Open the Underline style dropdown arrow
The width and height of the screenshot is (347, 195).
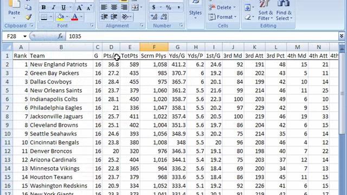coord(70,8)
